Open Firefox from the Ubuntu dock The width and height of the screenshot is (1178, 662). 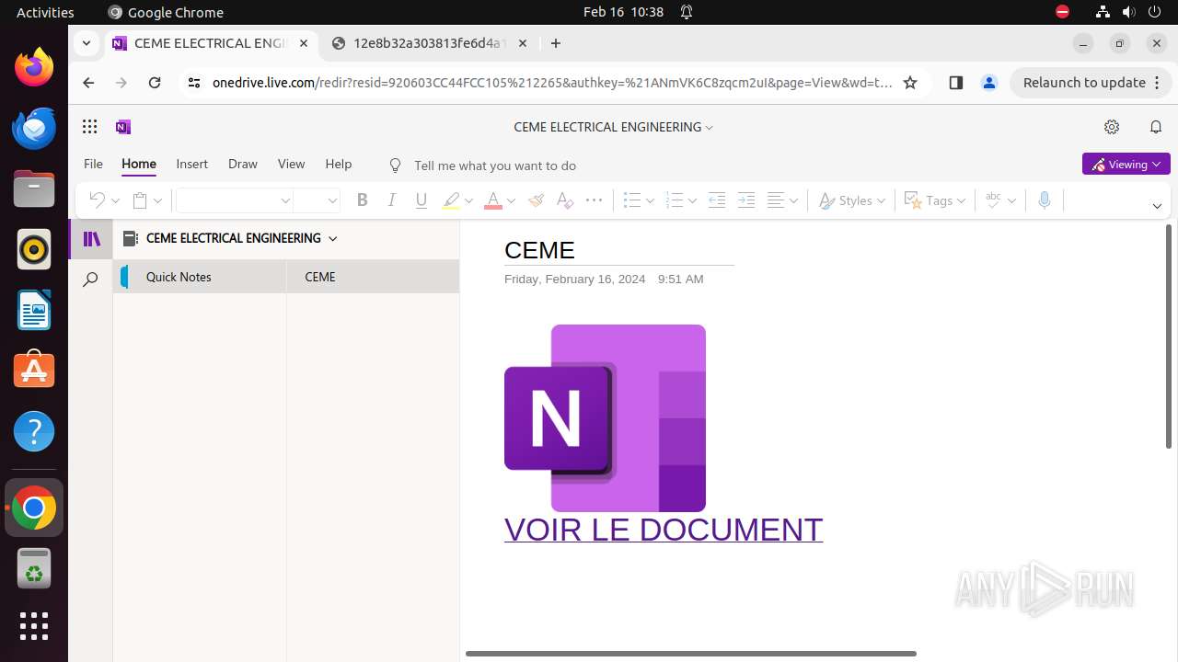point(34,68)
